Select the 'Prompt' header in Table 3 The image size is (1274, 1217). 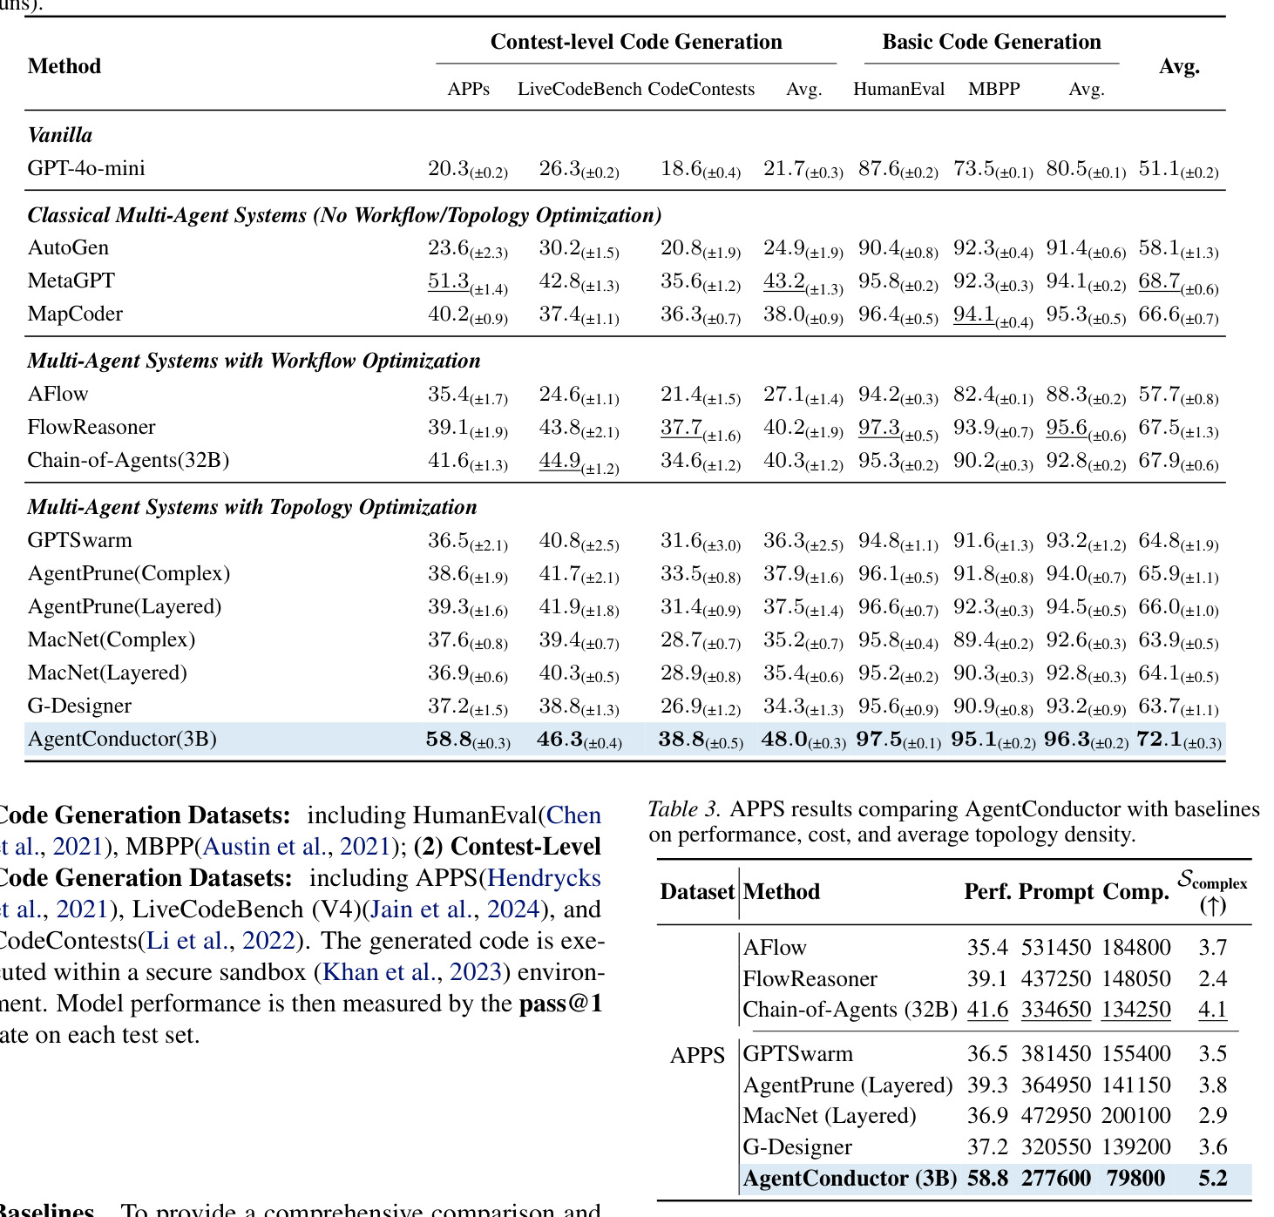1056,892
